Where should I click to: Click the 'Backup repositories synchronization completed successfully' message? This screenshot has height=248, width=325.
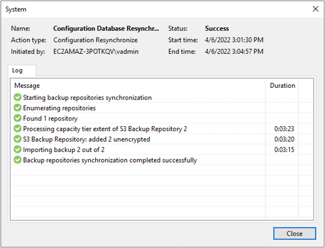[x=110, y=160]
